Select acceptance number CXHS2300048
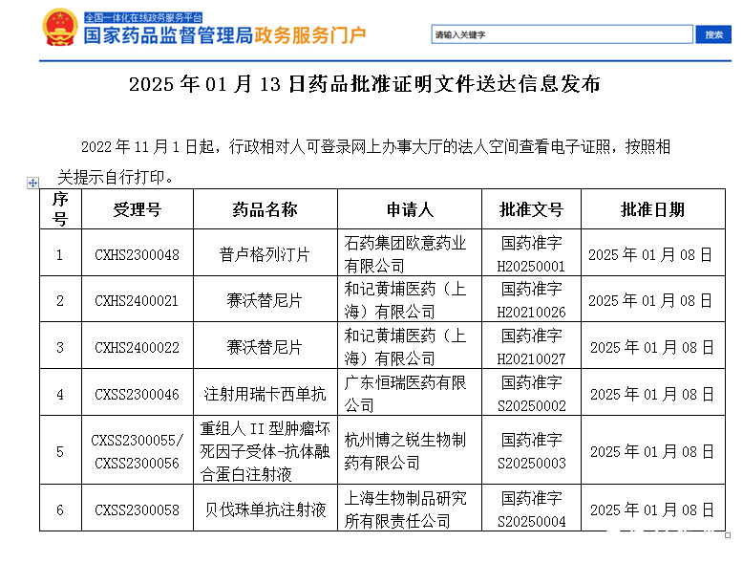743x585 pixels. (137, 255)
